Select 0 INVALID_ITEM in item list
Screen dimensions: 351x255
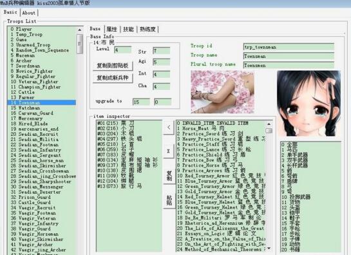pos(221,123)
